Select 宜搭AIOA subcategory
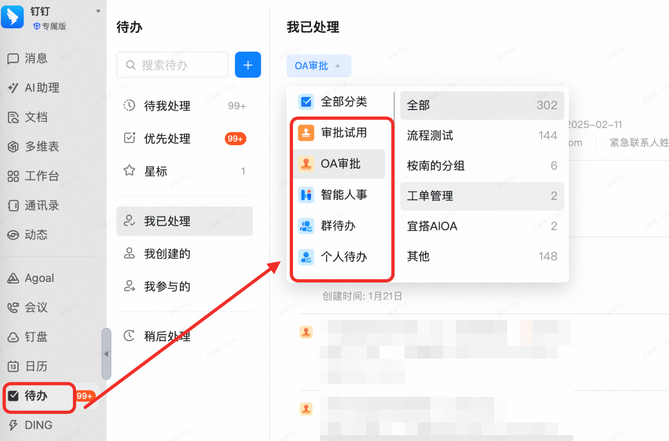 (482, 226)
